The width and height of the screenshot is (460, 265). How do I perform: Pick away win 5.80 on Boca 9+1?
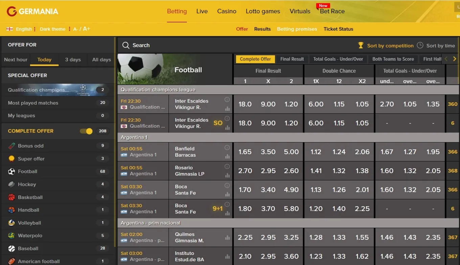[291, 209]
